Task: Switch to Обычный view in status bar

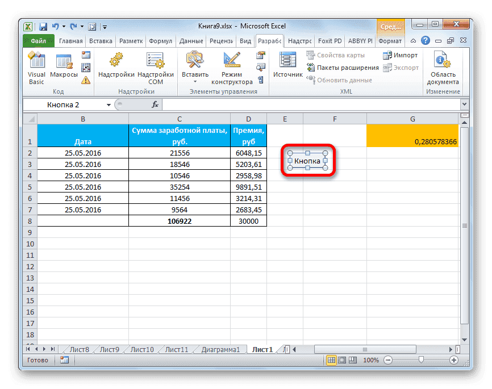Action: click(331, 359)
